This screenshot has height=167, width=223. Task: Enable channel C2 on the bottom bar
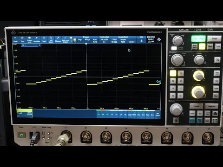[x=98, y=114]
